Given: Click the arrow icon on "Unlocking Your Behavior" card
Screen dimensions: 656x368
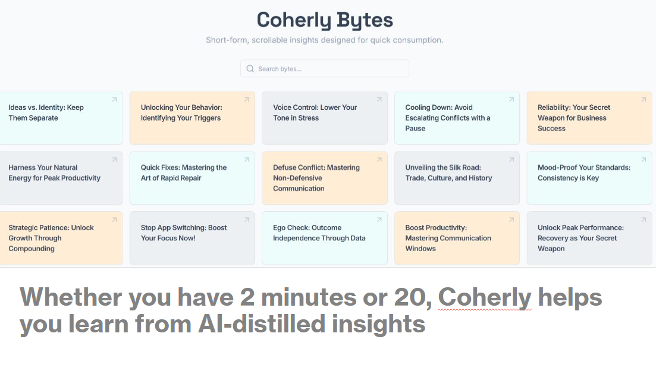Looking at the screenshot, I should pyautogui.click(x=246, y=100).
